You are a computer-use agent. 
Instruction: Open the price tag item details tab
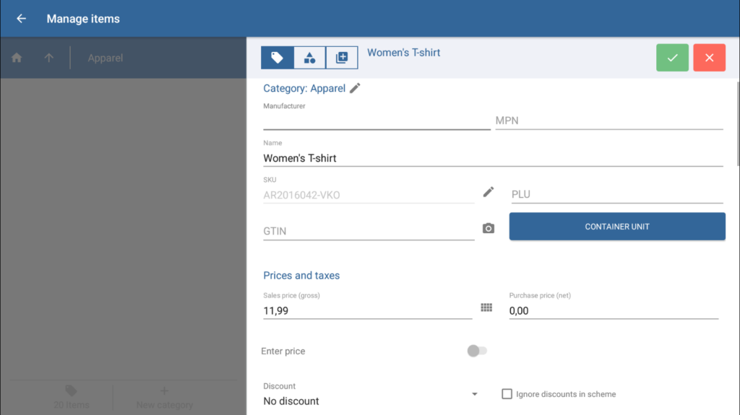[277, 58]
